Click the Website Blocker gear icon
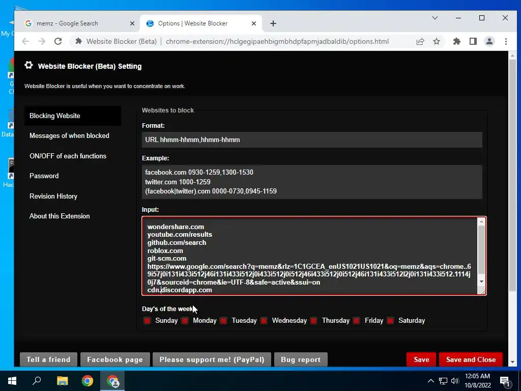This screenshot has height=391, width=521. 29,65
